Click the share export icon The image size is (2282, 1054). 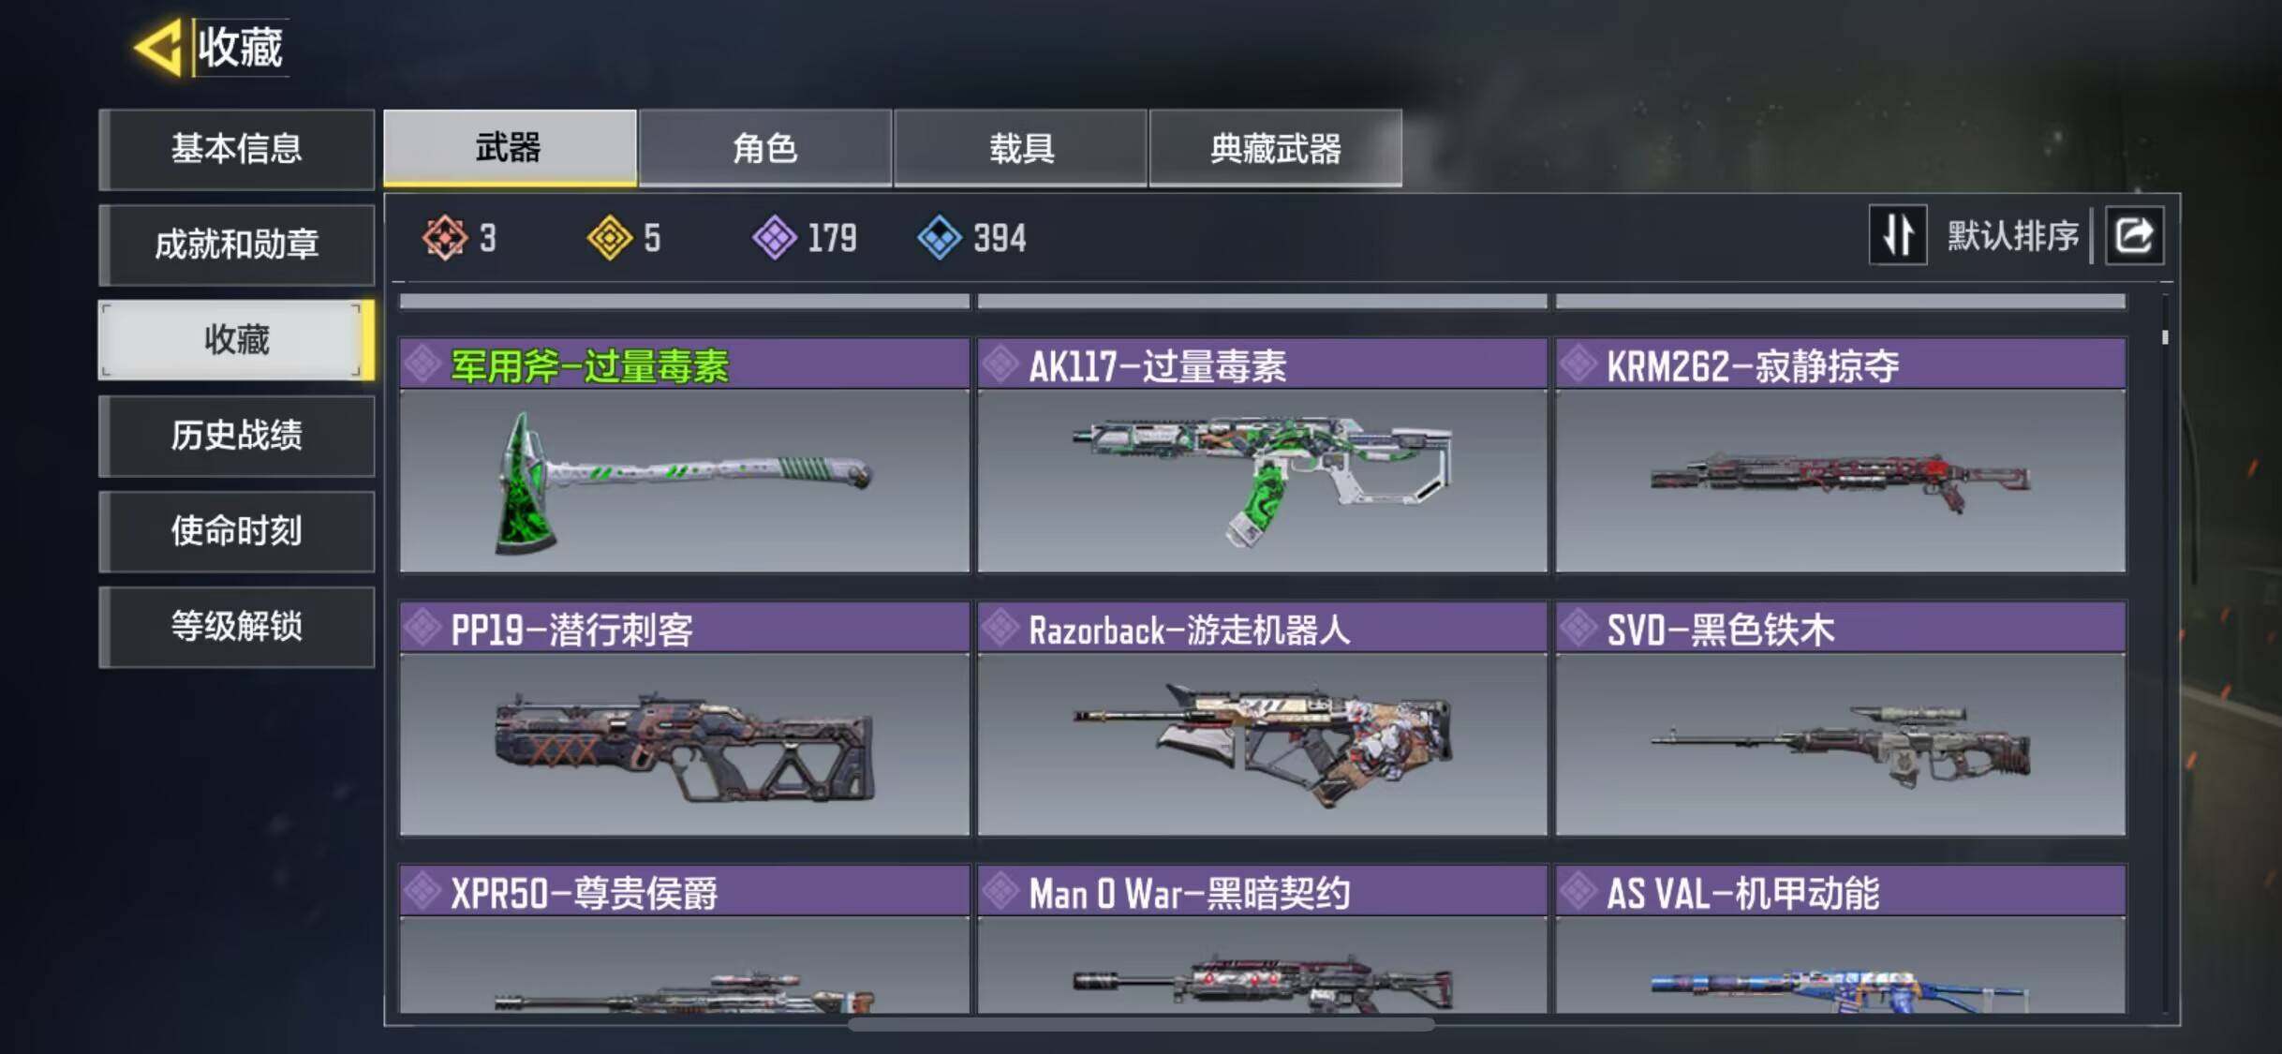click(2135, 235)
